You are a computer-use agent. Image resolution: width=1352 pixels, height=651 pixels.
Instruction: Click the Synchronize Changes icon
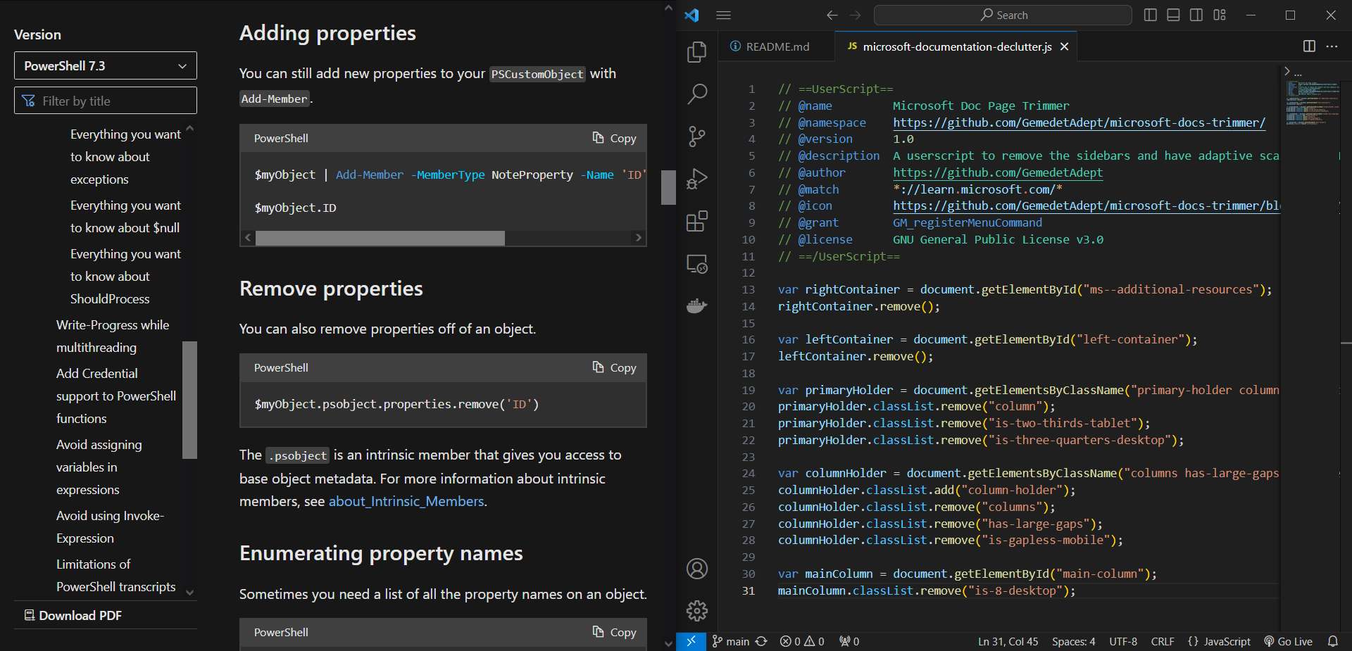[x=762, y=641]
